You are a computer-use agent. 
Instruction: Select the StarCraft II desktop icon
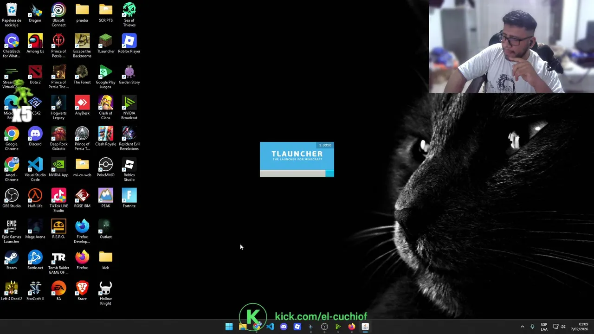(x=35, y=291)
